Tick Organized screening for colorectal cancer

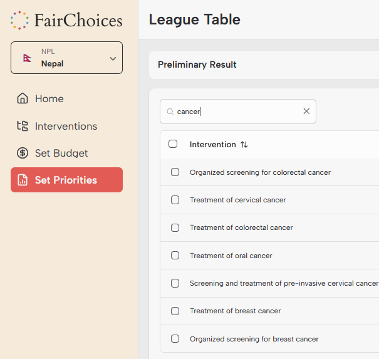tap(175, 172)
